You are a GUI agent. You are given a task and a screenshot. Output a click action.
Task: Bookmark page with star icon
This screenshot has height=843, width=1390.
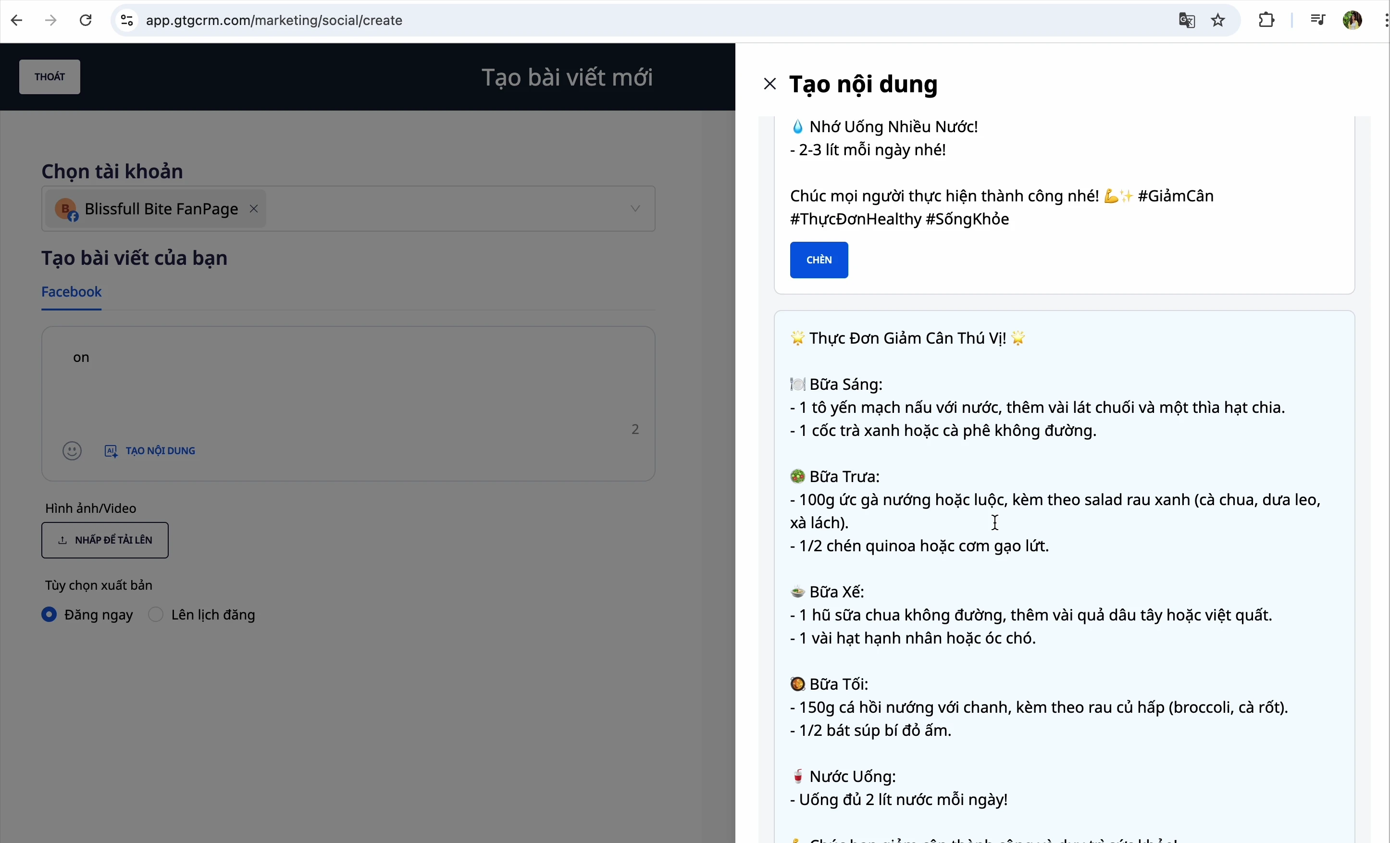point(1218,20)
